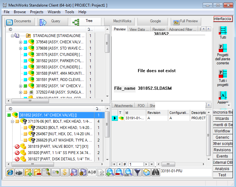This screenshot has height=187, width=236.
Task: Open the Query view button
Action: 52,21
